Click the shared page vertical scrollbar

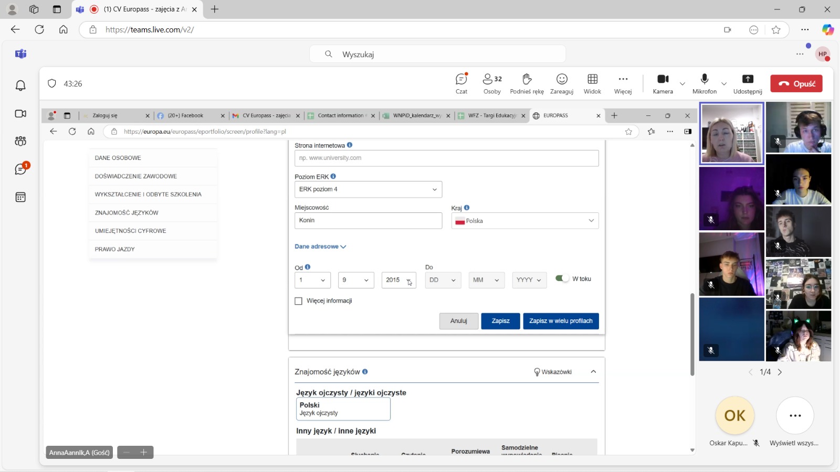click(692, 335)
